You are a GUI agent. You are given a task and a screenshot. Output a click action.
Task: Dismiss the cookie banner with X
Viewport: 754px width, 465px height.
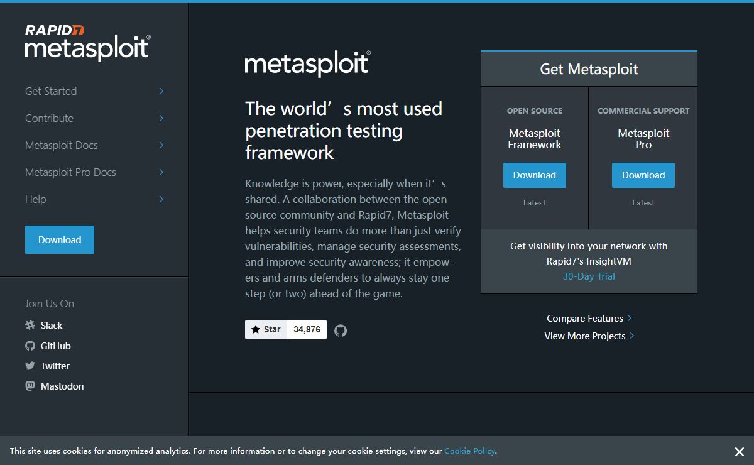click(x=740, y=452)
